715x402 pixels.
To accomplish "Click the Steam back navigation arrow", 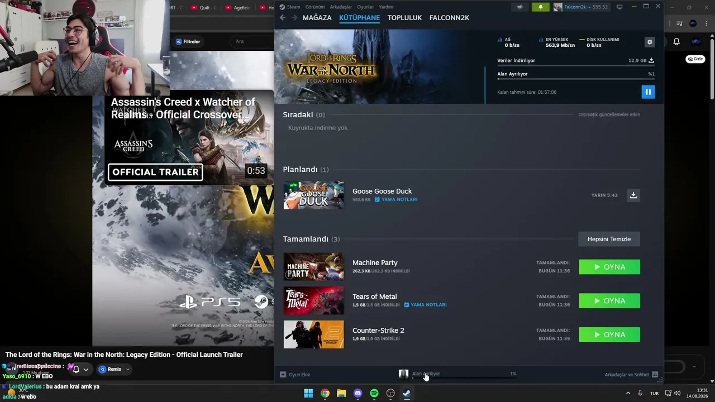I will (283, 18).
